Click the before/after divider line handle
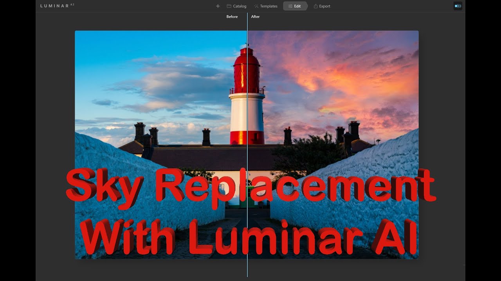This screenshot has width=501, height=281. (247, 145)
